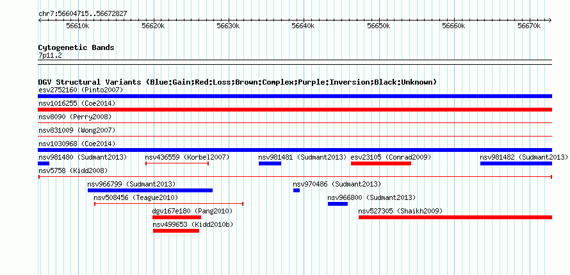Open nsv966800 (Sudmant2013) label
The image size is (570, 275).
pyautogui.click(x=371, y=197)
